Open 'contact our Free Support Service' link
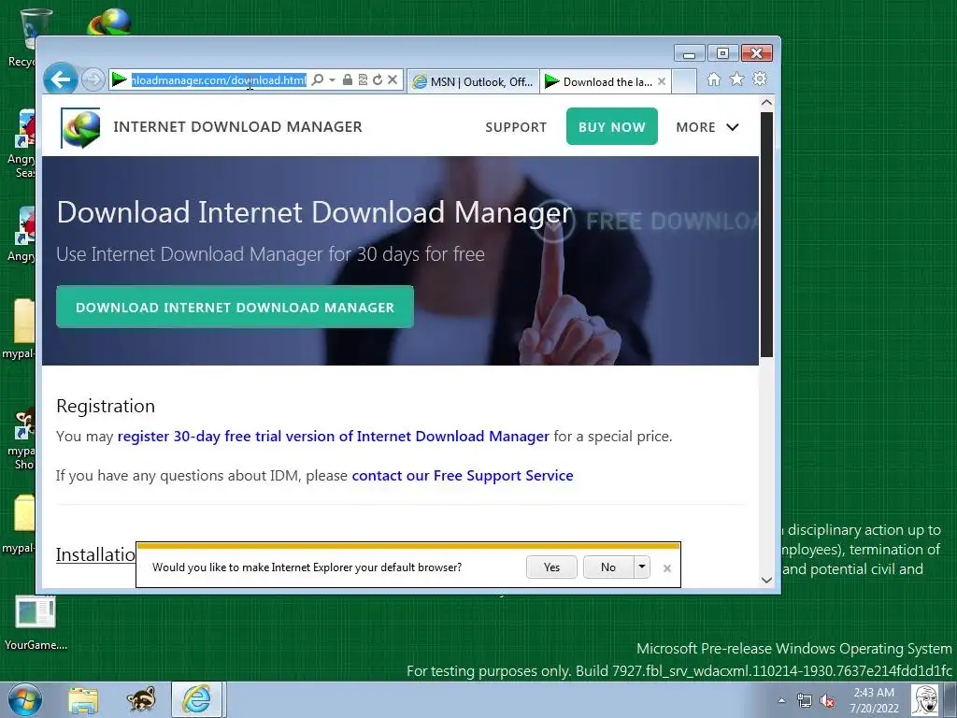 (463, 476)
